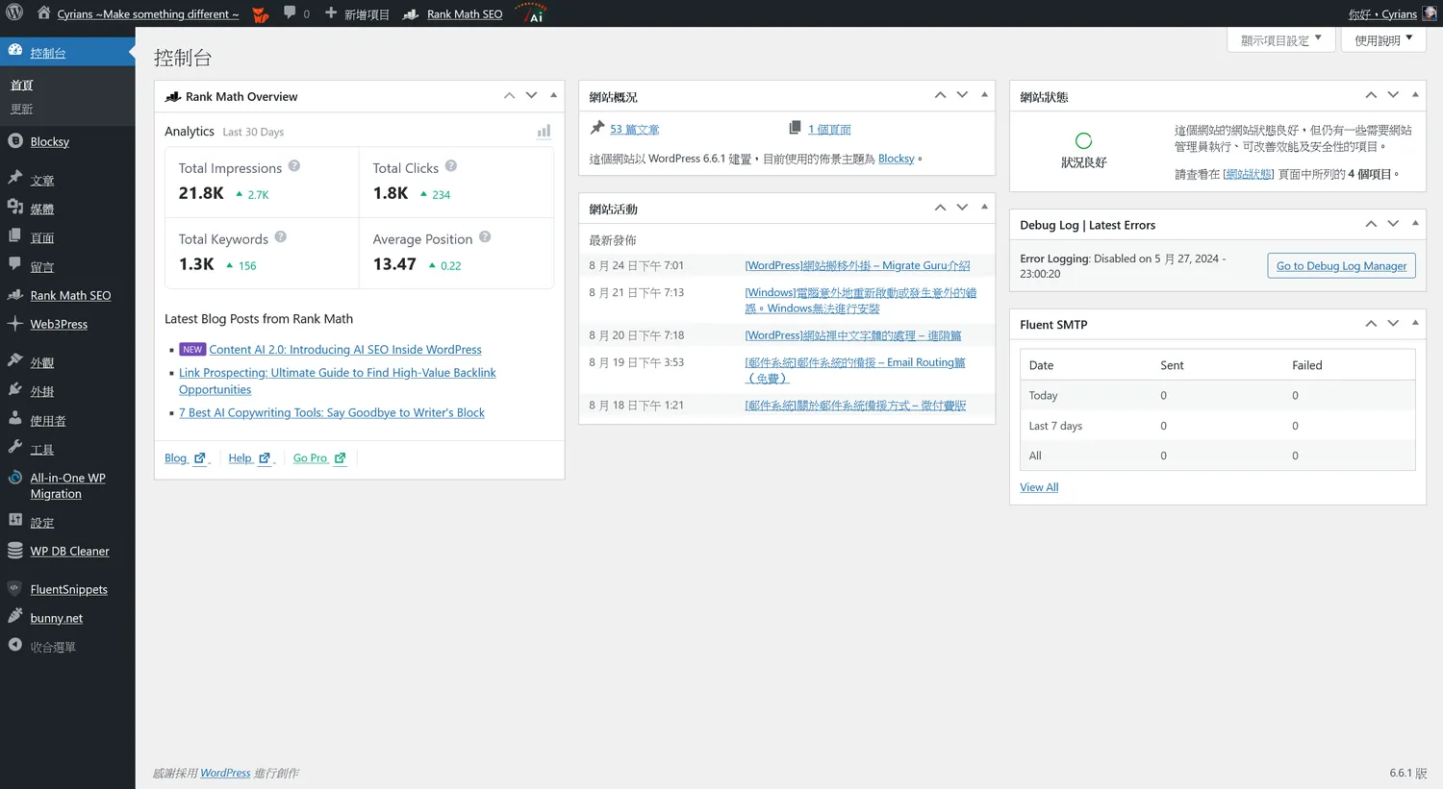
Task: Click the Total Impressions help question icon
Action: point(294,166)
